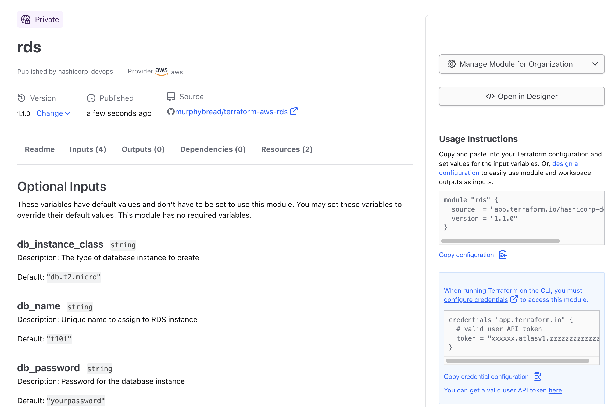608x407 pixels.
Task: Click the Private globe-lock icon
Action: pos(26,19)
